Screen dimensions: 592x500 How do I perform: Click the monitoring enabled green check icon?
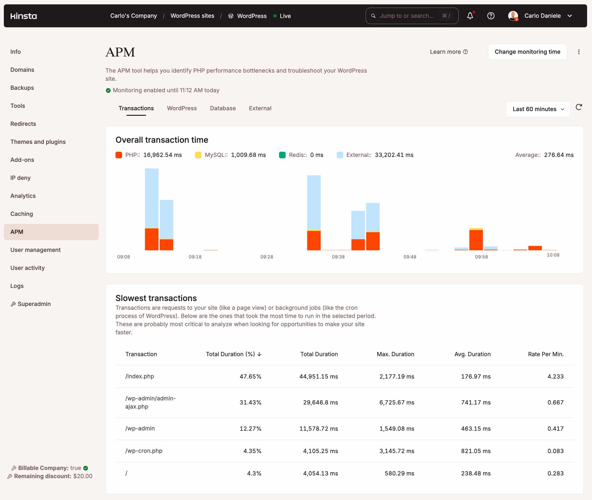point(107,90)
